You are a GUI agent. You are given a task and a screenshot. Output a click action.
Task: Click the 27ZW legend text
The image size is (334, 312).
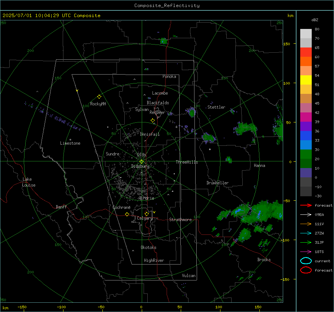pos(319,233)
